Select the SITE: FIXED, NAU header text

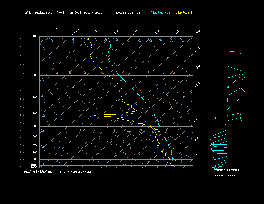click(38, 13)
